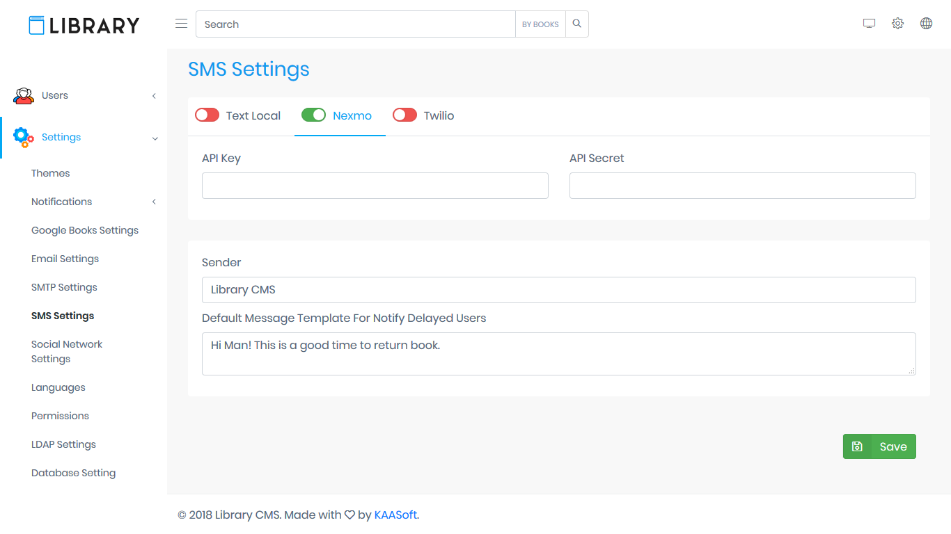The height and width of the screenshot is (534, 951).
Task: Click the search magnifier icon
Action: [x=576, y=24]
